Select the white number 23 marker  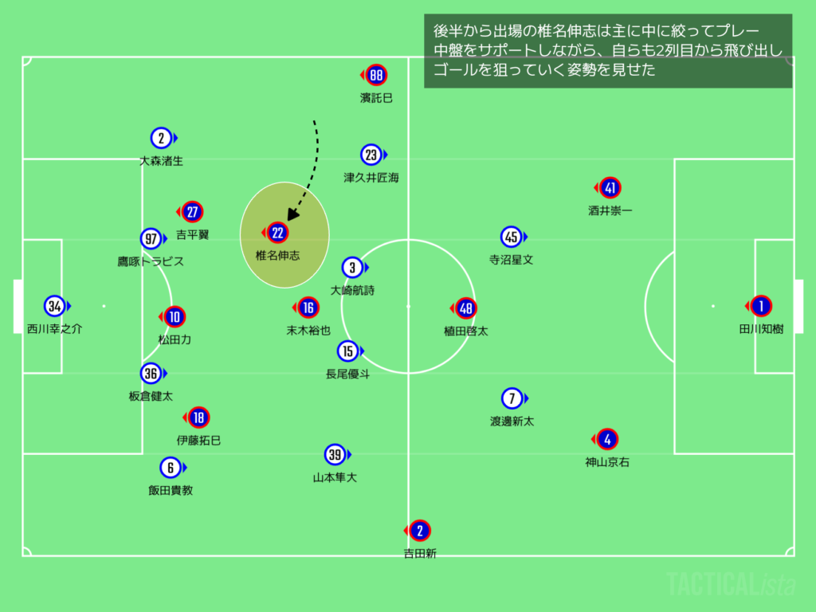coord(371,155)
